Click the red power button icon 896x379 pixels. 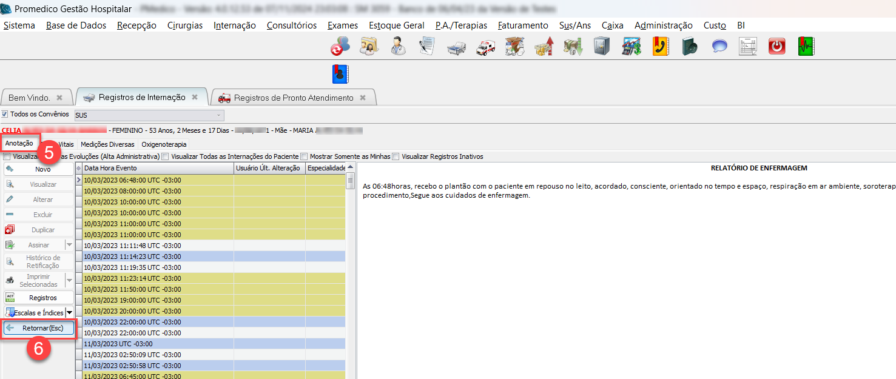[x=776, y=47]
